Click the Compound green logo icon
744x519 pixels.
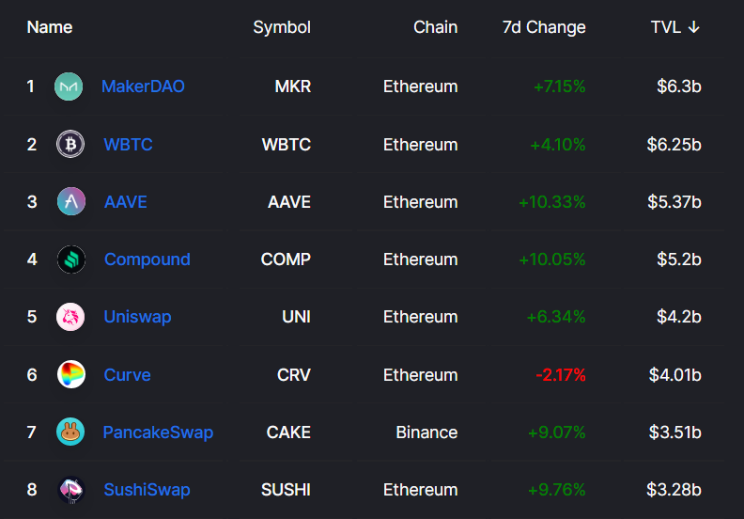(x=70, y=259)
